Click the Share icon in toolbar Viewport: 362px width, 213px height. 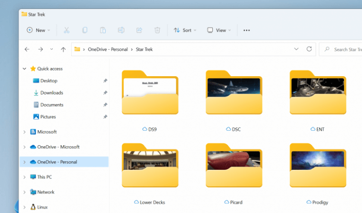coord(139,30)
